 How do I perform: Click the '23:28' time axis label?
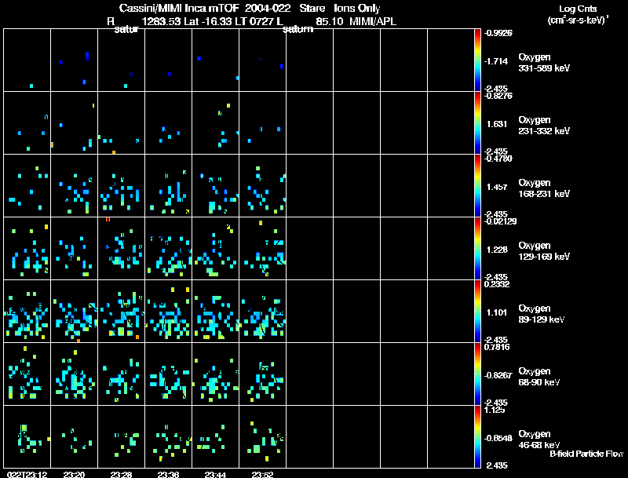(x=122, y=474)
